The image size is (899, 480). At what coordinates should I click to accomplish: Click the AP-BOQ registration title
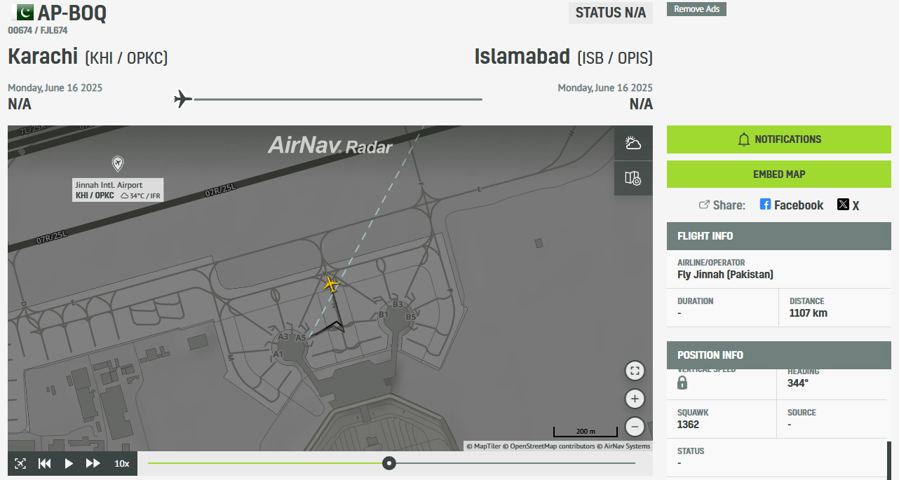(72, 13)
